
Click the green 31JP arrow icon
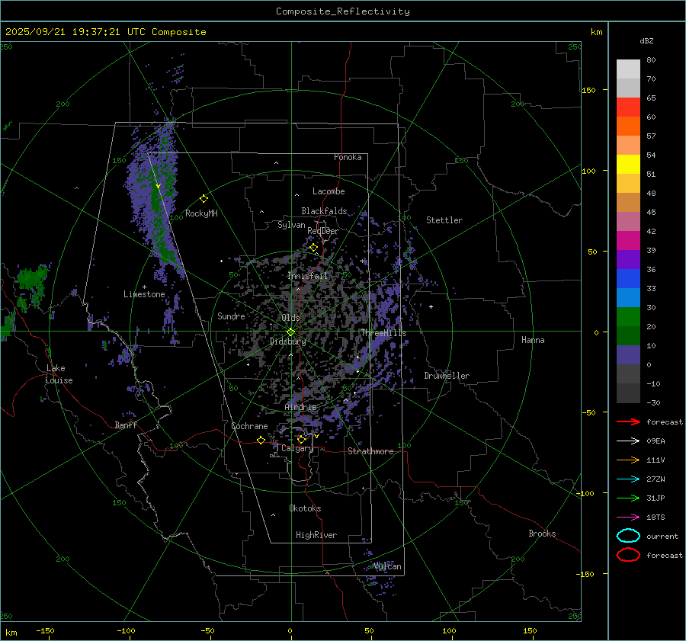pos(627,498)
